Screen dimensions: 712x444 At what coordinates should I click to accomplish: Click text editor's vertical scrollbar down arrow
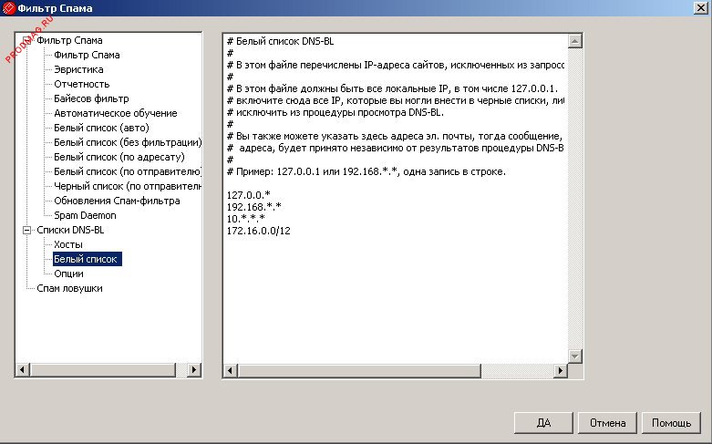tap(574, 356)
